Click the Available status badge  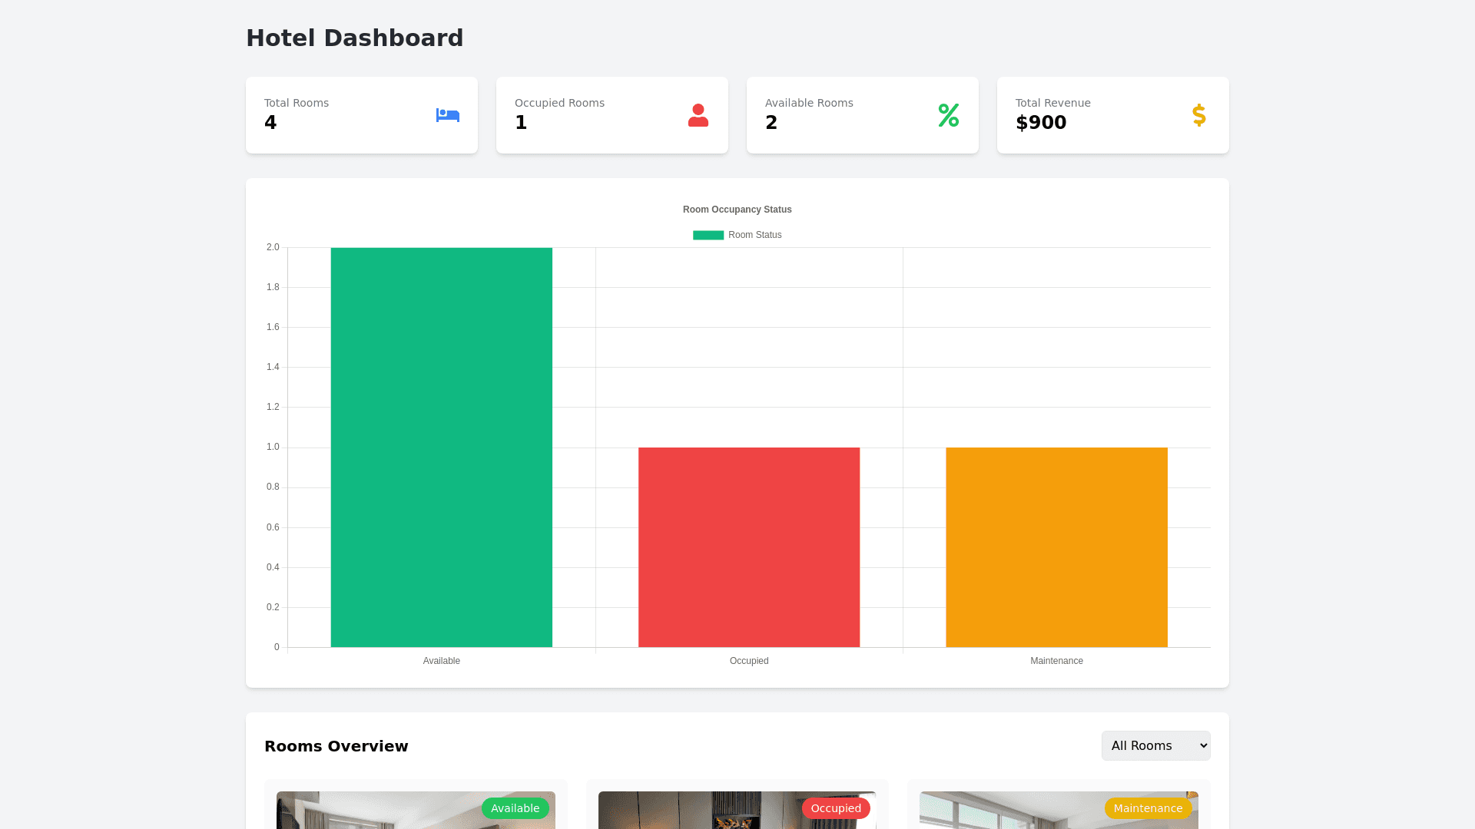click(x=515, y=808)
